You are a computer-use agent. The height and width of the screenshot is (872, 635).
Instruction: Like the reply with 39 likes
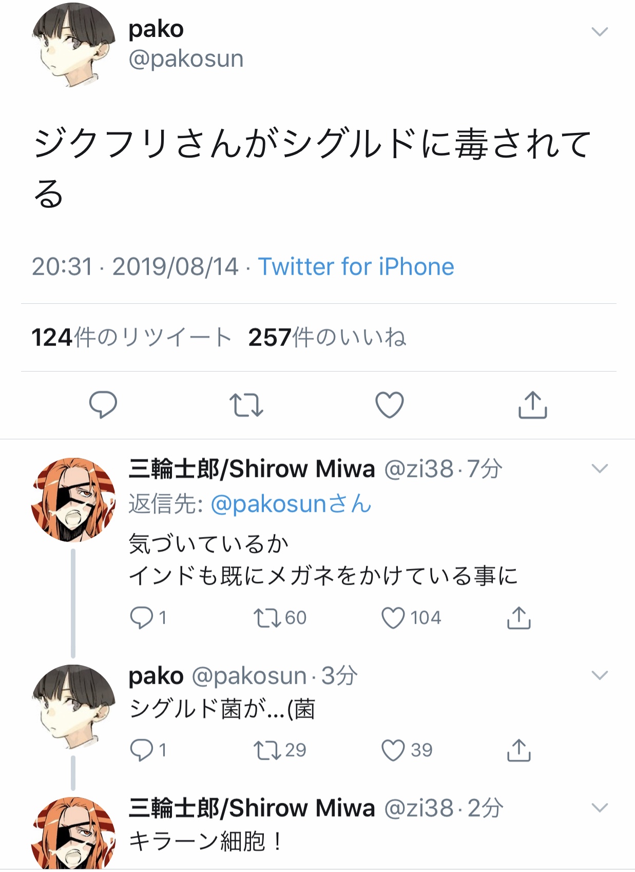point(393,750)
